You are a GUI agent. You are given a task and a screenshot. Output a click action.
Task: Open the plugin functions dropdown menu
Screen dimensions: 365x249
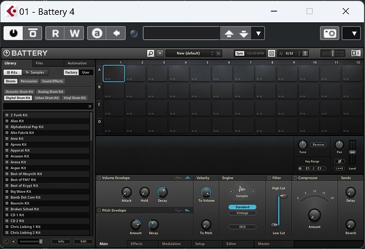point(352,33)
